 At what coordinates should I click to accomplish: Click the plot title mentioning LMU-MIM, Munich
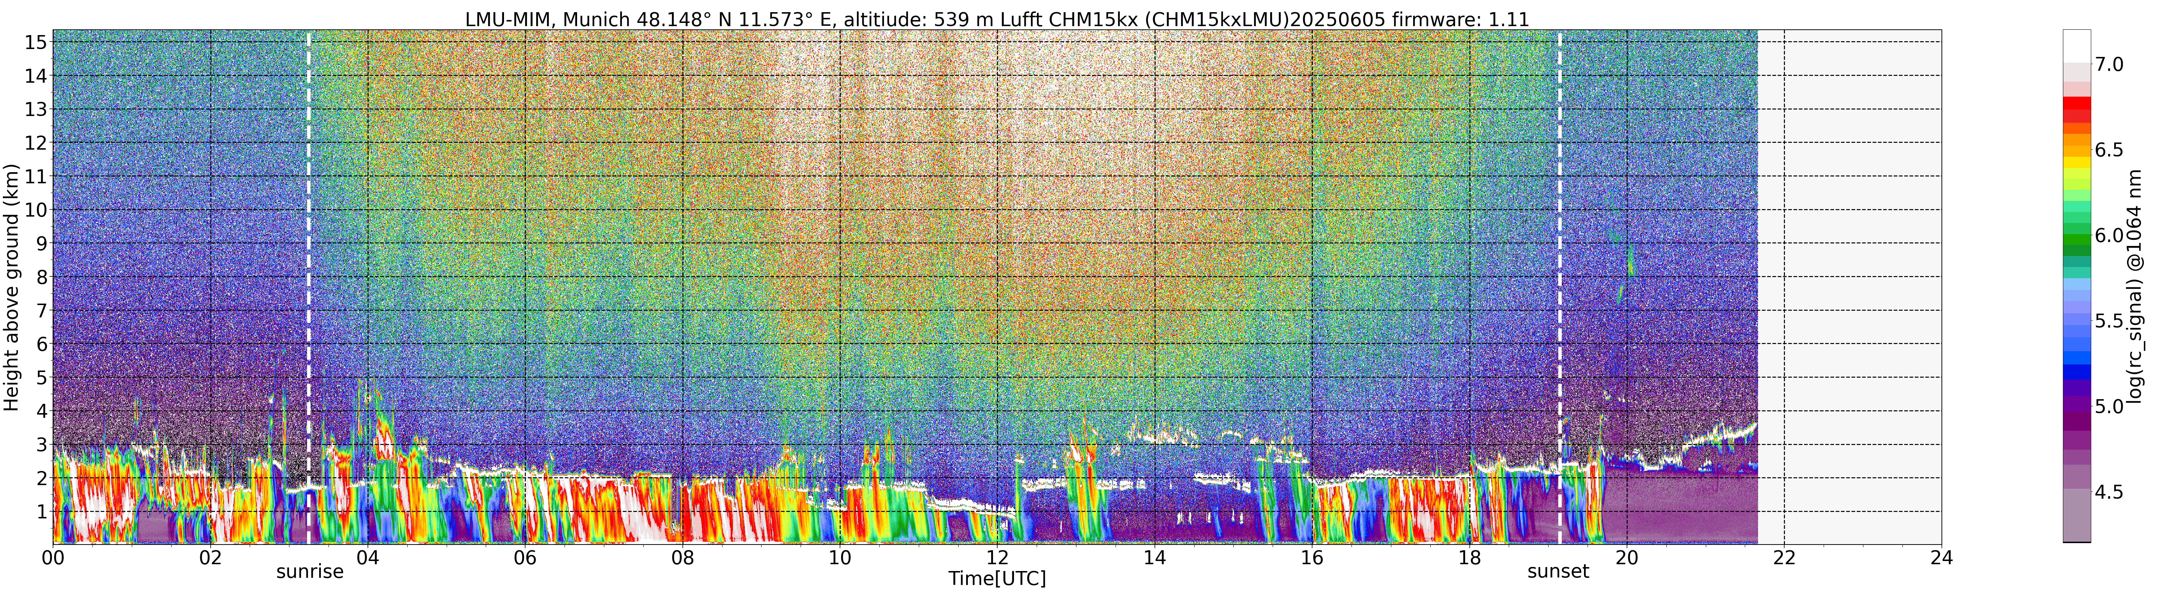[x=997, y=19]
